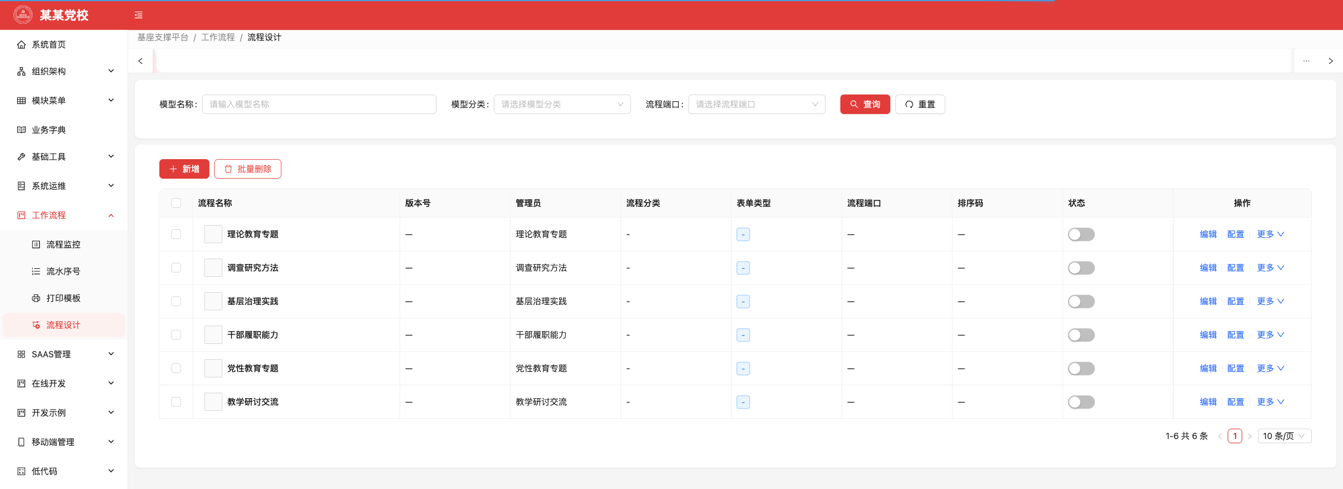Click the 重置 reset button

920,104
